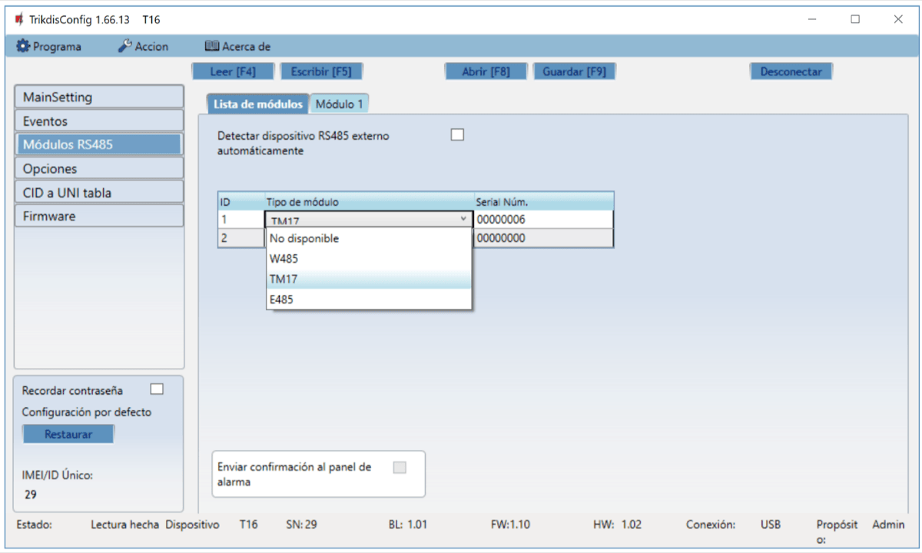Check Enviar confirmación al panel de alarma
Viewport: 922px width, 553px height.
tap(400, 467)
